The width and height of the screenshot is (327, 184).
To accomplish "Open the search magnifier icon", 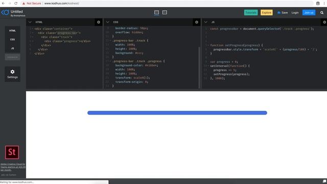I will [322, 13].
